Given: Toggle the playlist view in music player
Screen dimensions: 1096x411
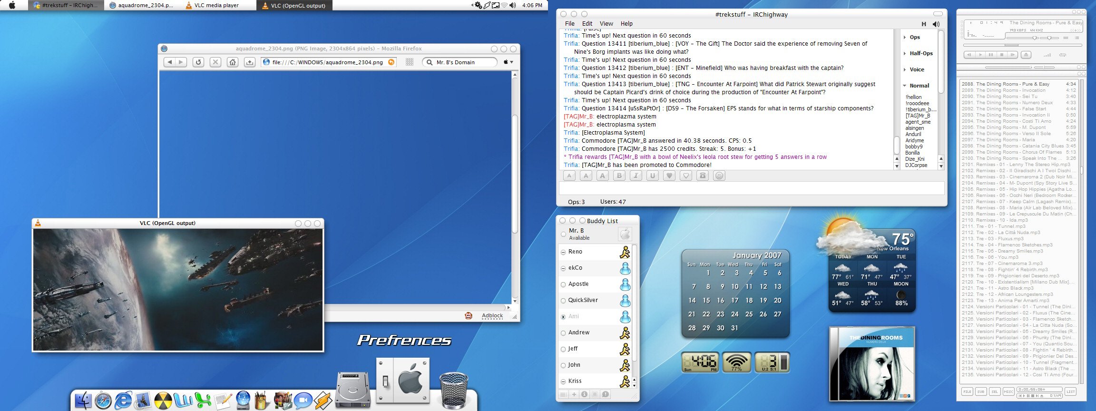Looking at the screenshot, I should [1077, 38].
